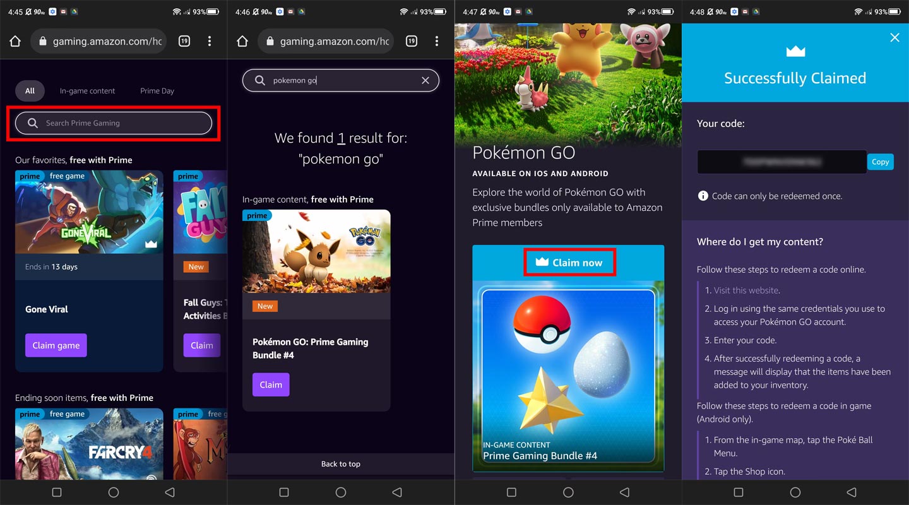
Task: Open Pokémon GO: Prime Gaming Bundle #4 title
Action: (311, 348)
